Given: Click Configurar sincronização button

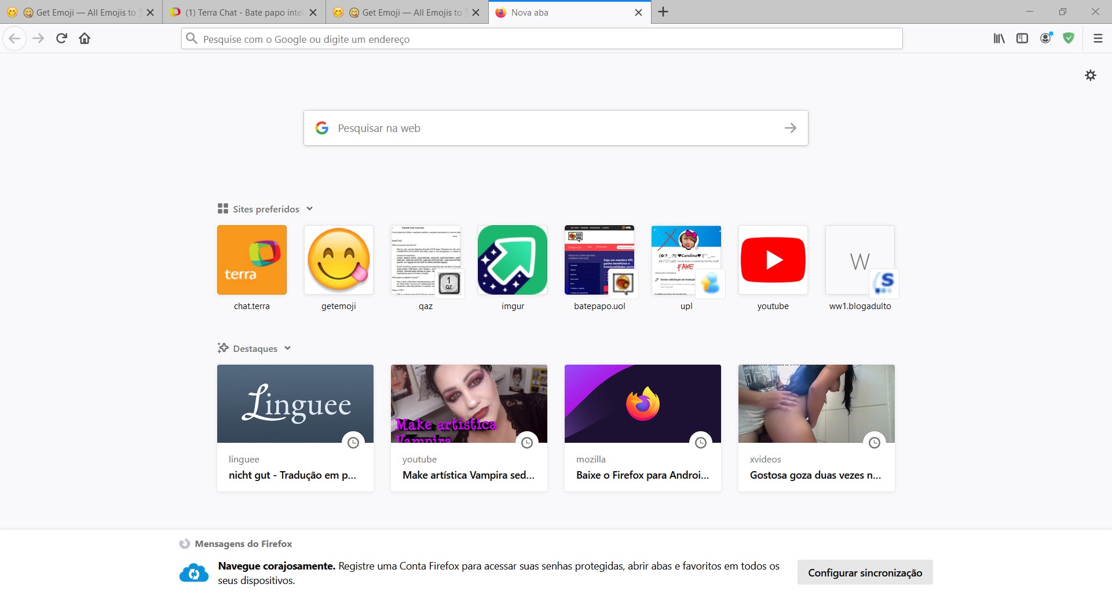Looking at the screenshot, I should click(x=865, y=572).
